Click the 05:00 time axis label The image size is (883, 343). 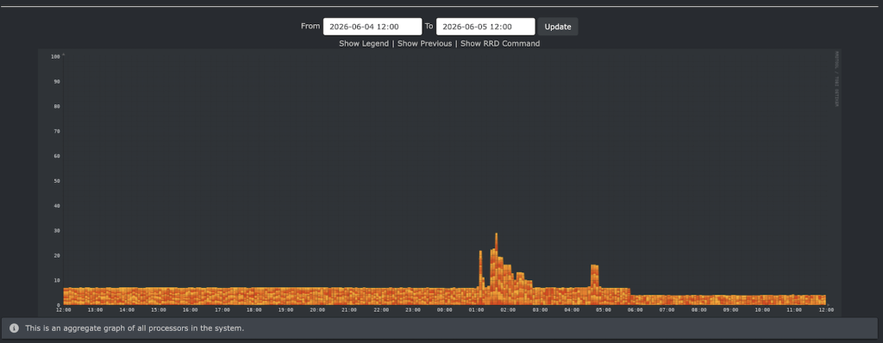click(604, 309)
